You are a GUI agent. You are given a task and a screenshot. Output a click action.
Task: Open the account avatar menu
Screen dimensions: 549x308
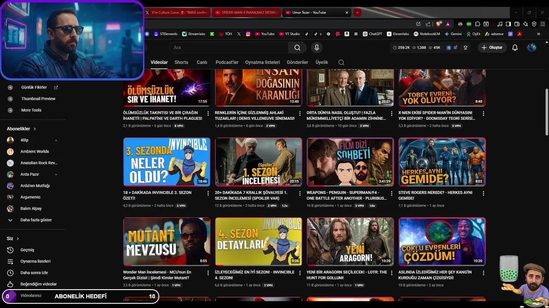[531, 47]
